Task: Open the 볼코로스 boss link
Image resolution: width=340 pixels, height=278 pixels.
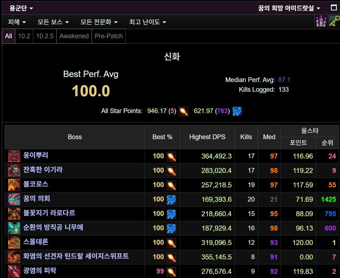Action: [36, 184]
